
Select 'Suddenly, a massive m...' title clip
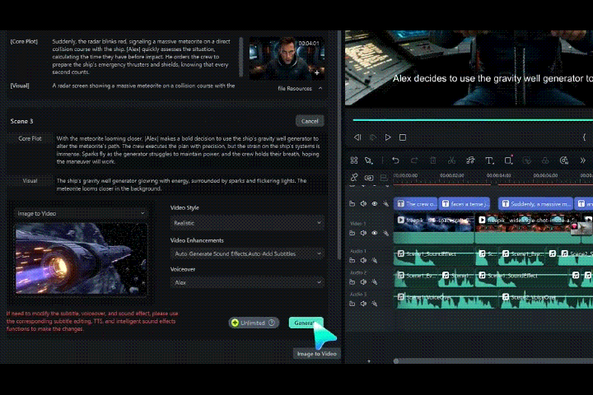pos(535,204)
